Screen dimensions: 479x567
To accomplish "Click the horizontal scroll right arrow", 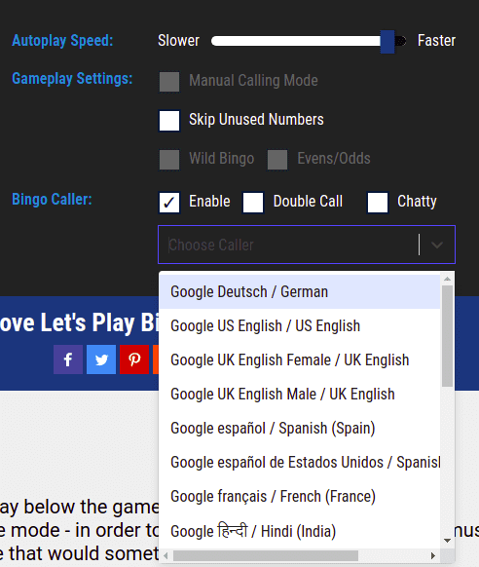I will [433, 555].
